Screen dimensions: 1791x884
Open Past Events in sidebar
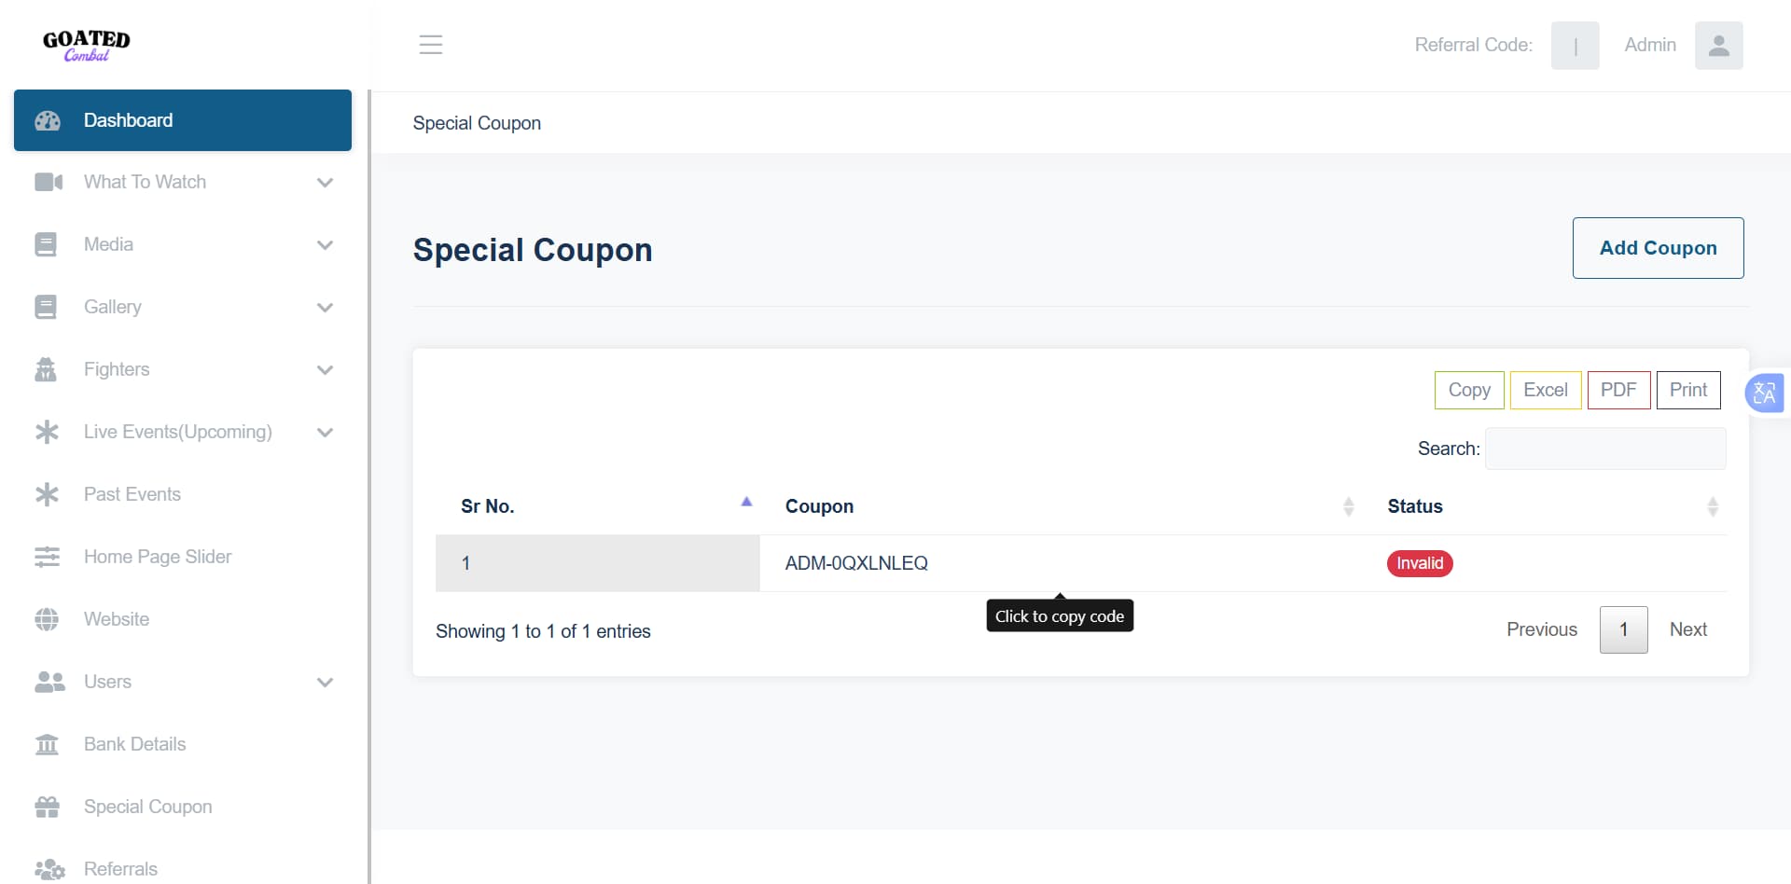tap(132, 494)
